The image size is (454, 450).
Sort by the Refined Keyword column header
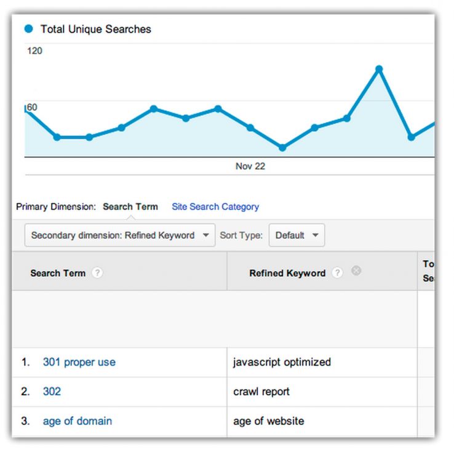287,273
